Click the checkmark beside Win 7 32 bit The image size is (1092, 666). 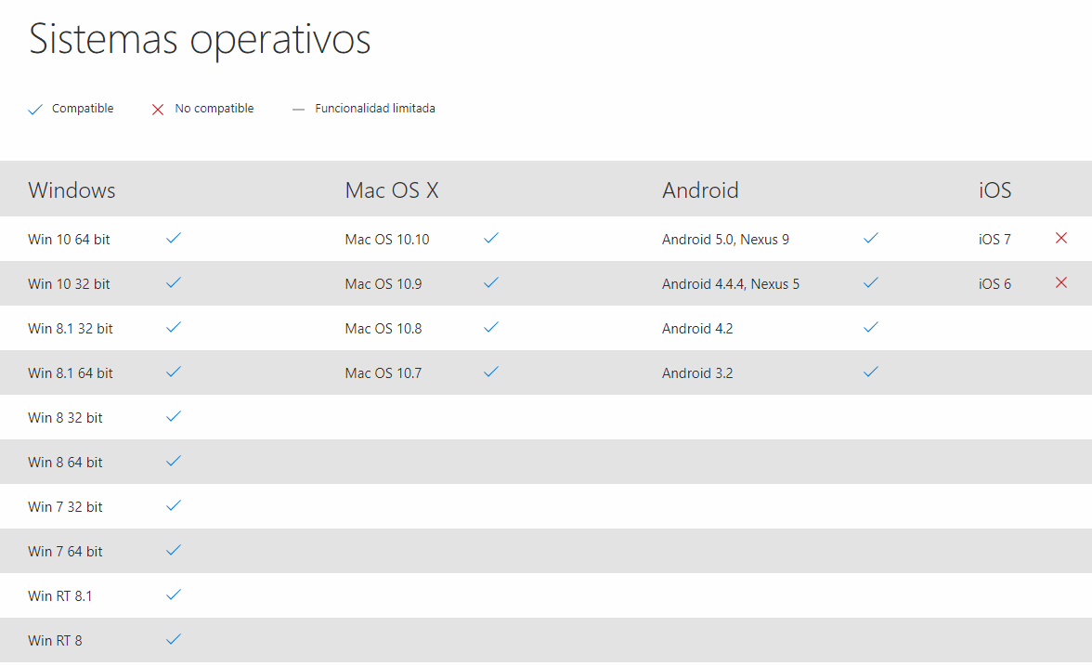click(x=174, y=505)
